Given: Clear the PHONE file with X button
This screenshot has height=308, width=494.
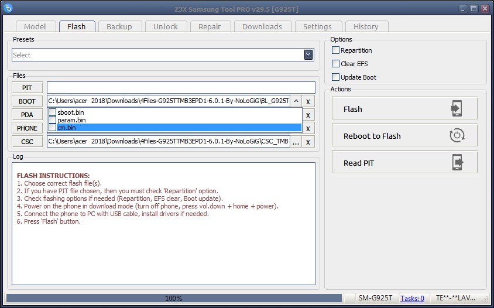Looking at the screenshot, I should pyautogui.click(x=308, y=128).
